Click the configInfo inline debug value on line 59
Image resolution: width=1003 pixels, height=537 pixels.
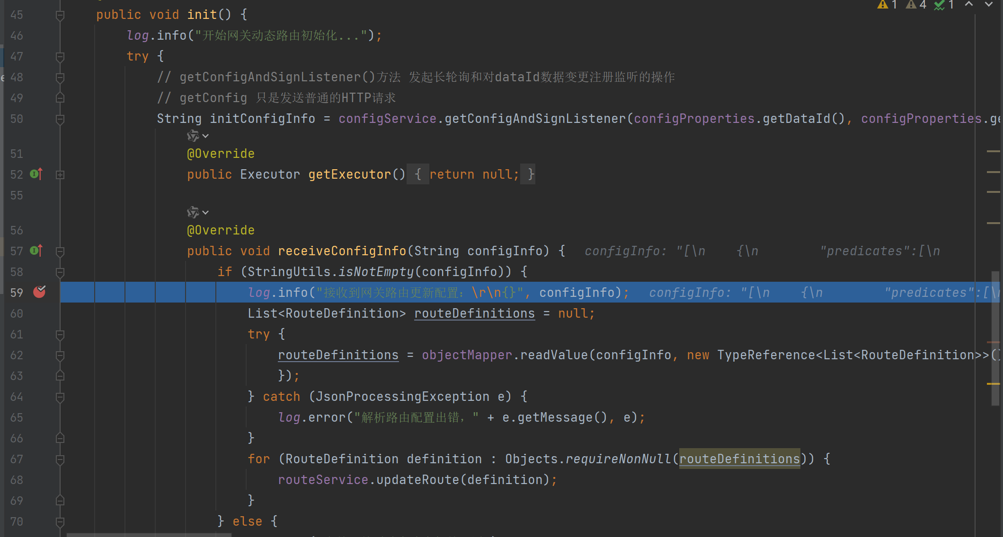point(824,293)
